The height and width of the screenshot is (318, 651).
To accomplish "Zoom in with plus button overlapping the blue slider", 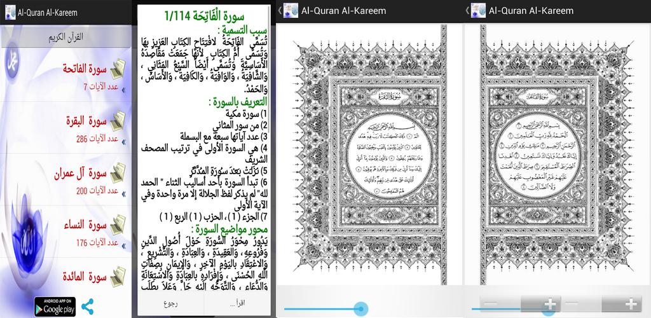I will pos(541,304).
